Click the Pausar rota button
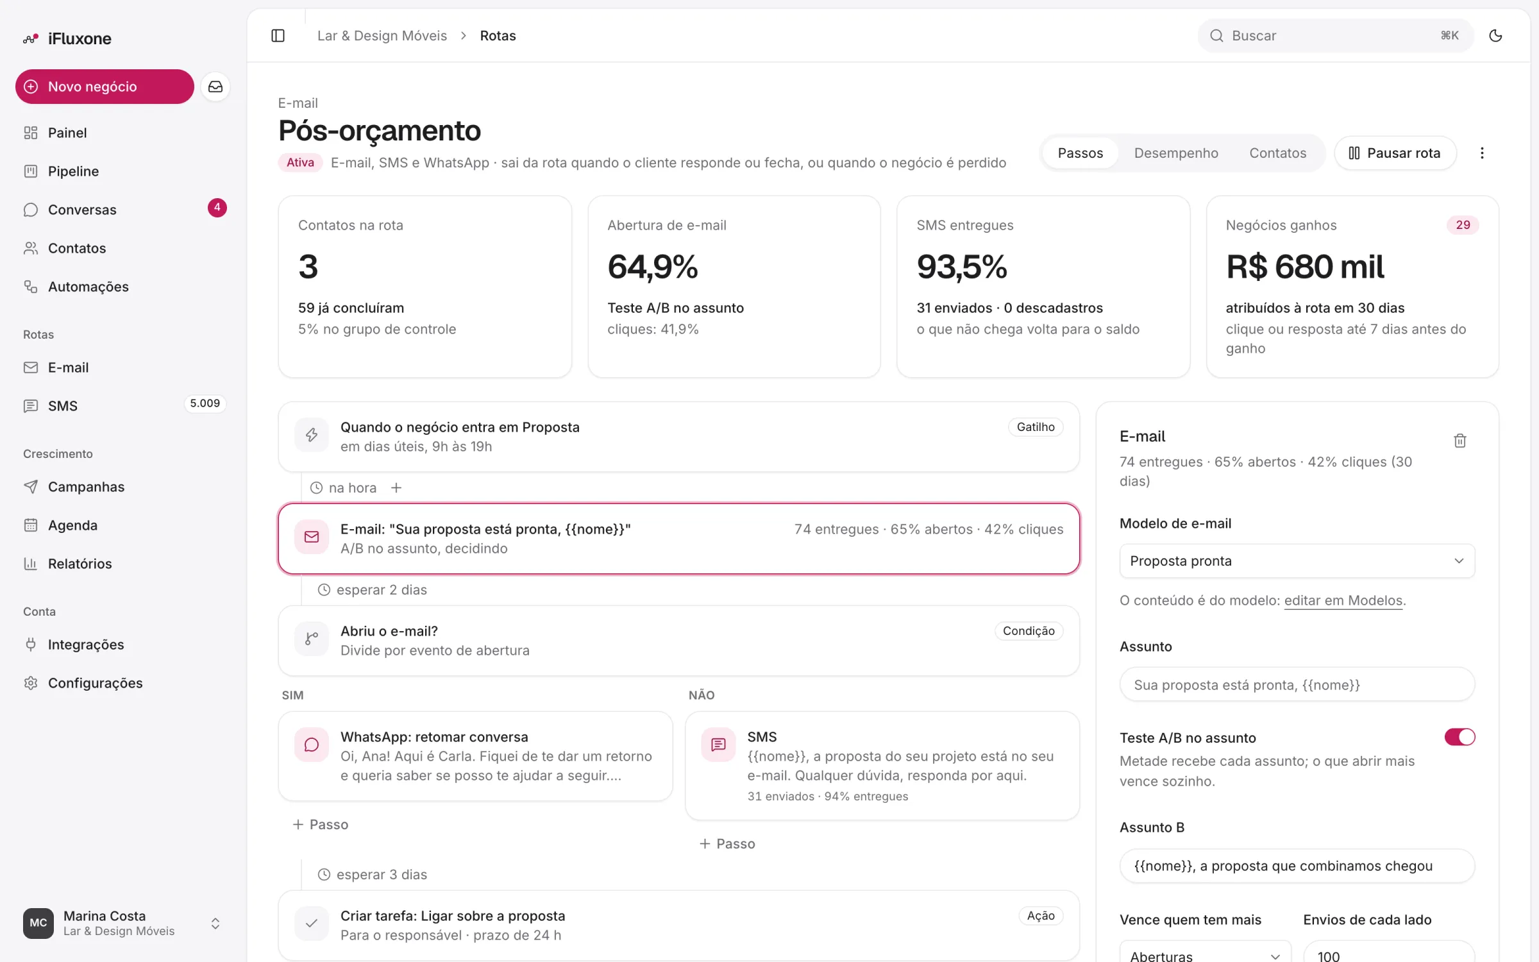1539x962 pixels. click(x=1395, y=153)
